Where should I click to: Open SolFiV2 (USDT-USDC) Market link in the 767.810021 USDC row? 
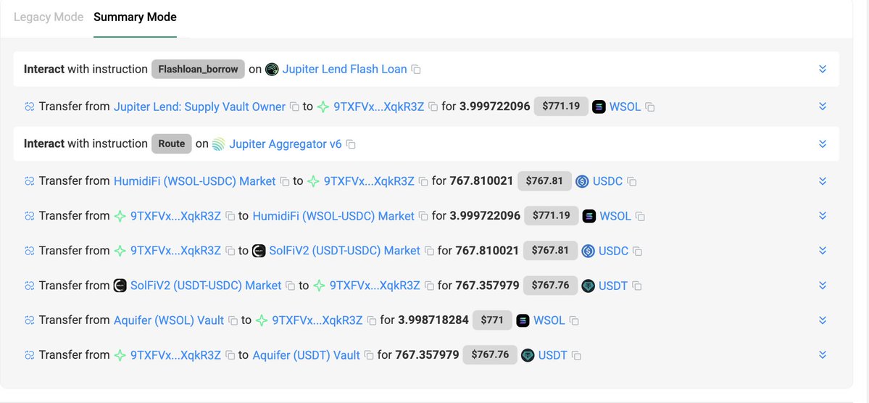pyautogui.click(x=345, y=251)
